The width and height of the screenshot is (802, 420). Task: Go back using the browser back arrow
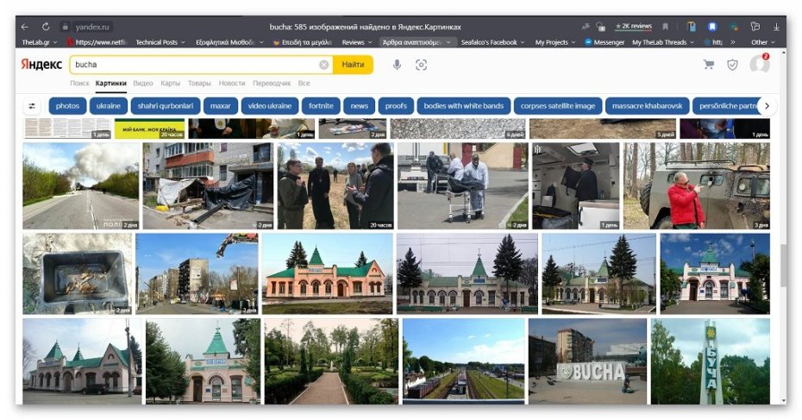(x=25, y=27)
